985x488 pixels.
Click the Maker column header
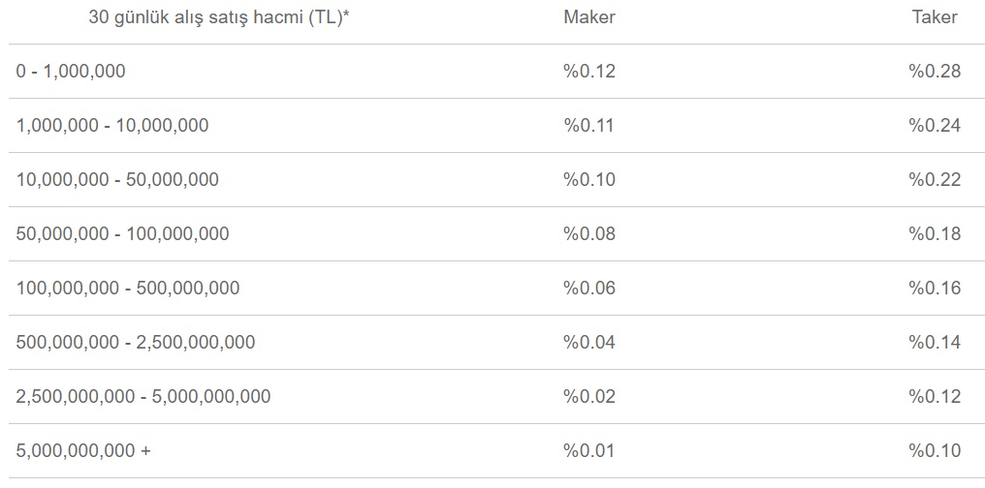click(x=589, y=17)
